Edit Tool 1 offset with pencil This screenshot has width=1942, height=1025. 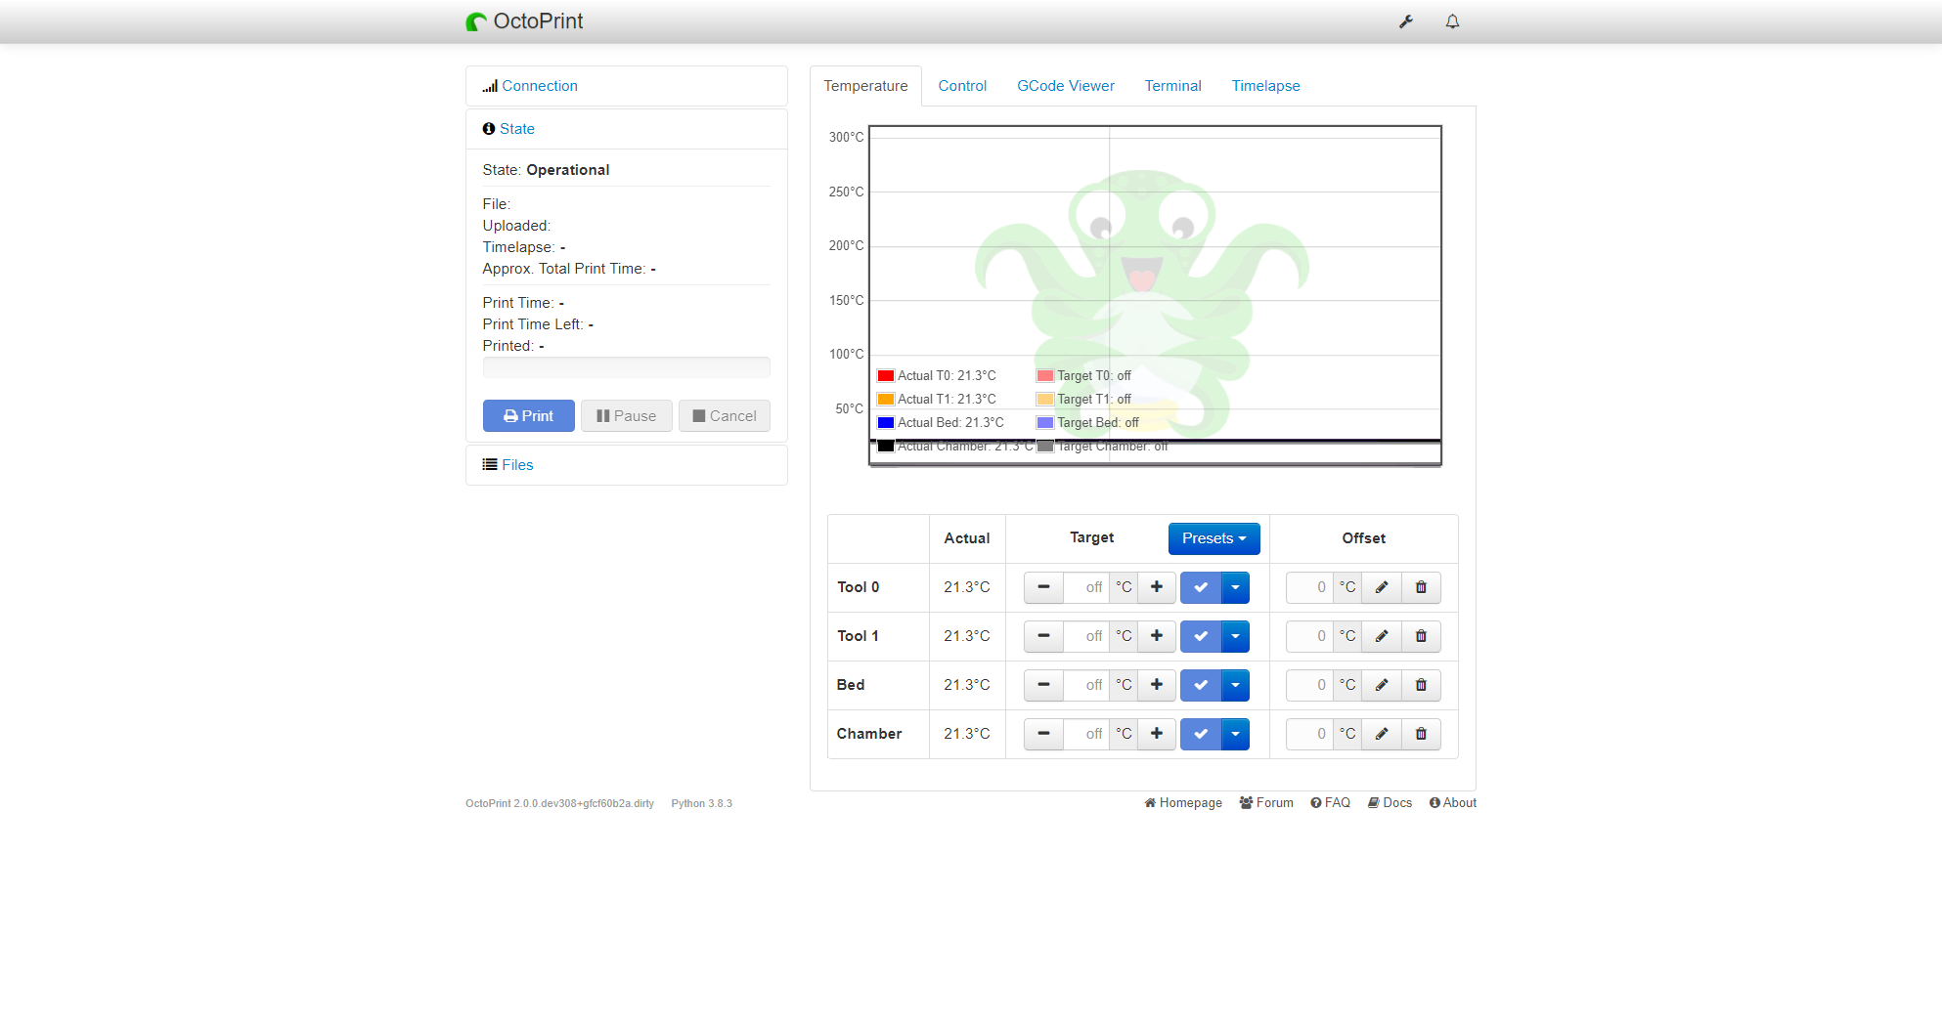point(1382,636)
